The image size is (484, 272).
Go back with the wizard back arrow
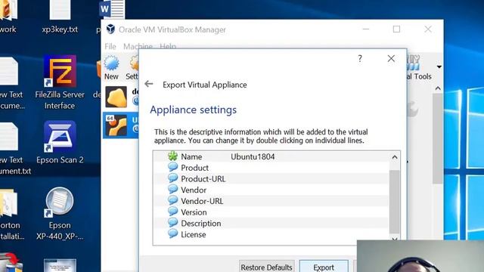tap(149, 84)
